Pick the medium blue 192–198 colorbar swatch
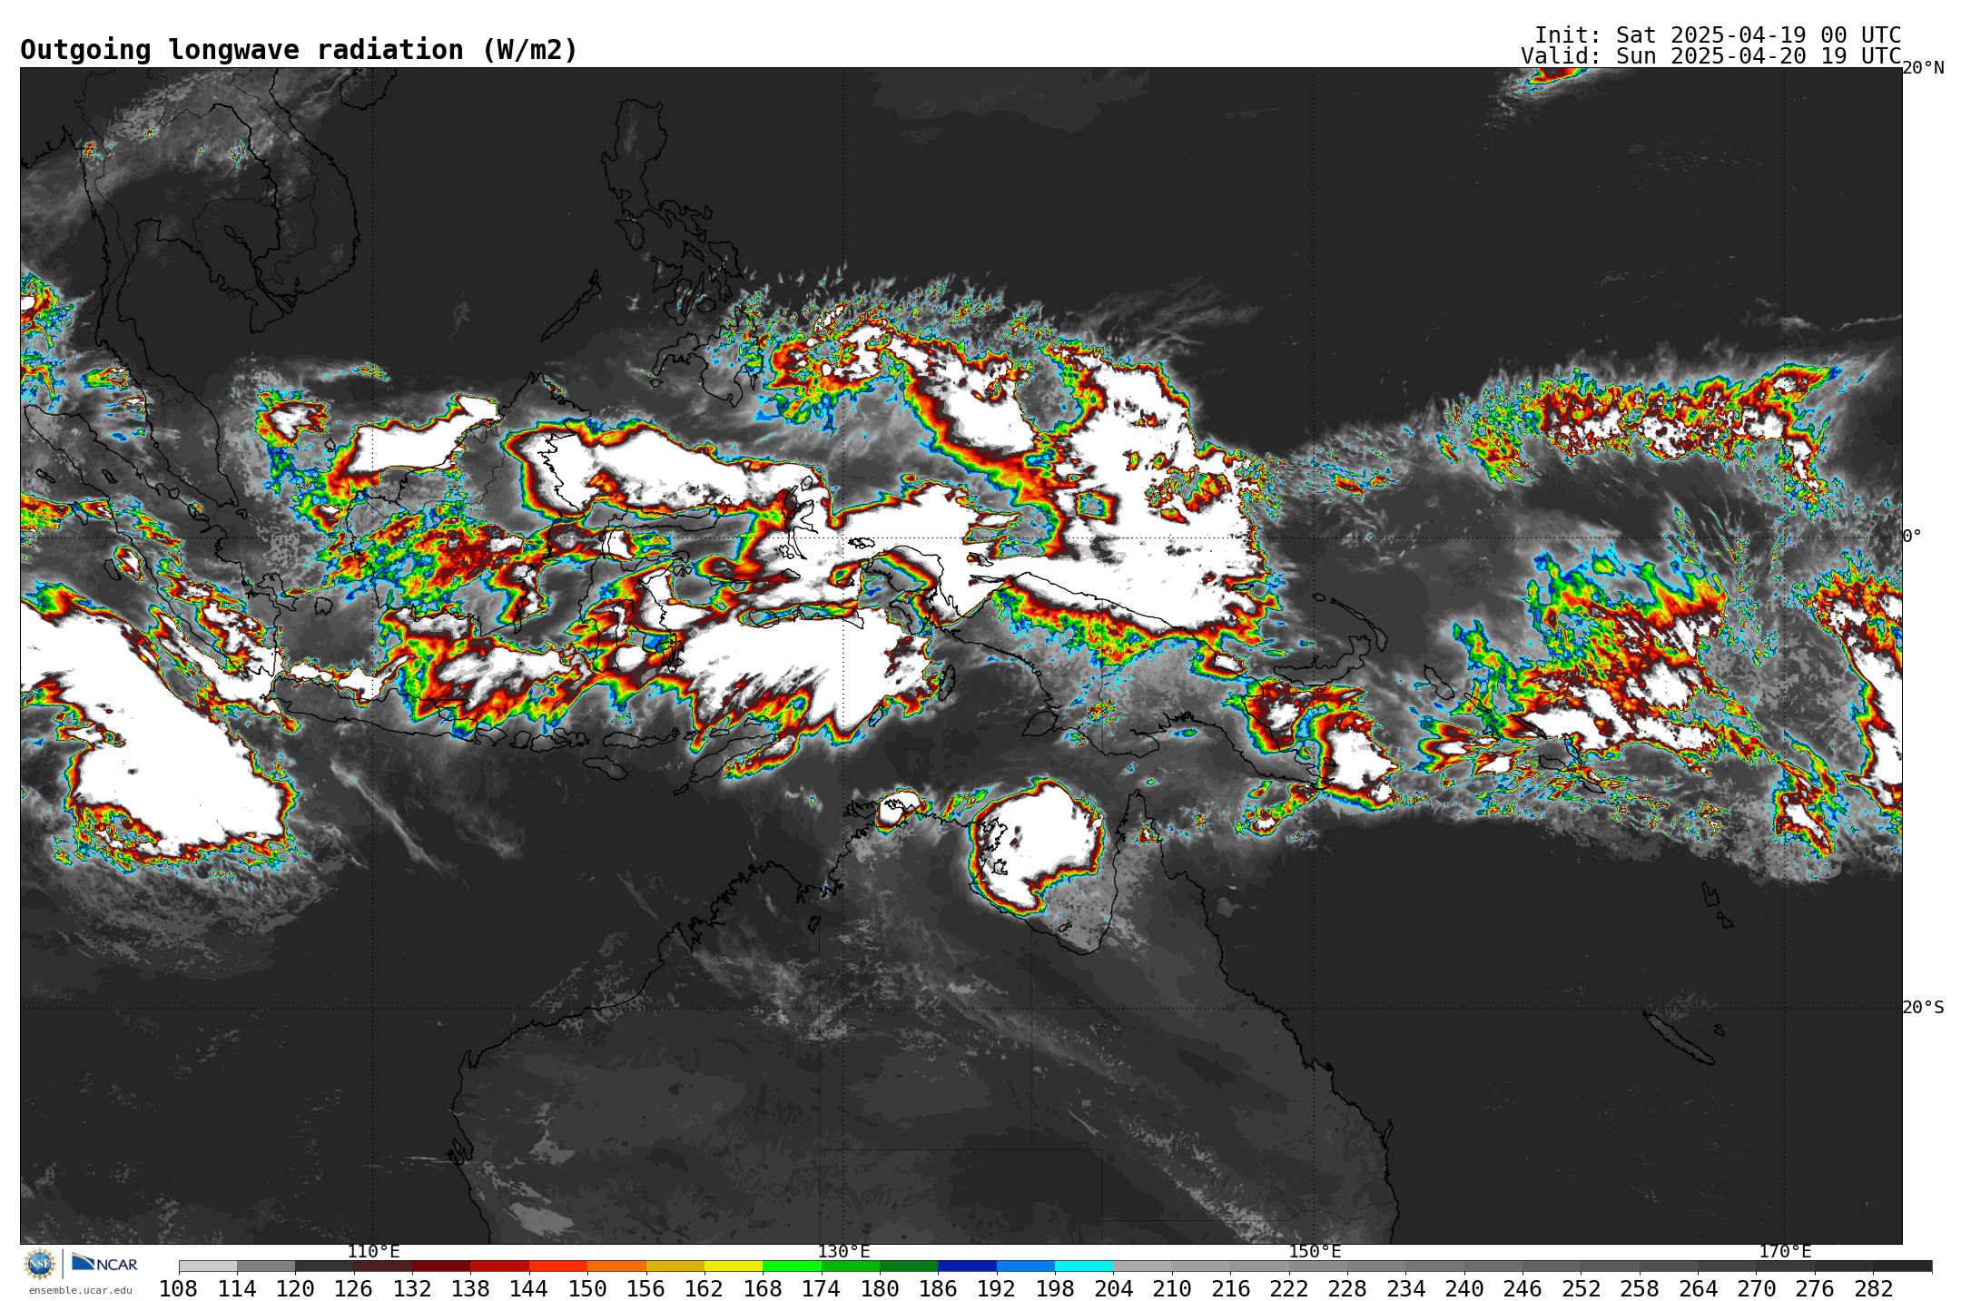Viewport: 1961px width, 1301px height. 1026,1266
